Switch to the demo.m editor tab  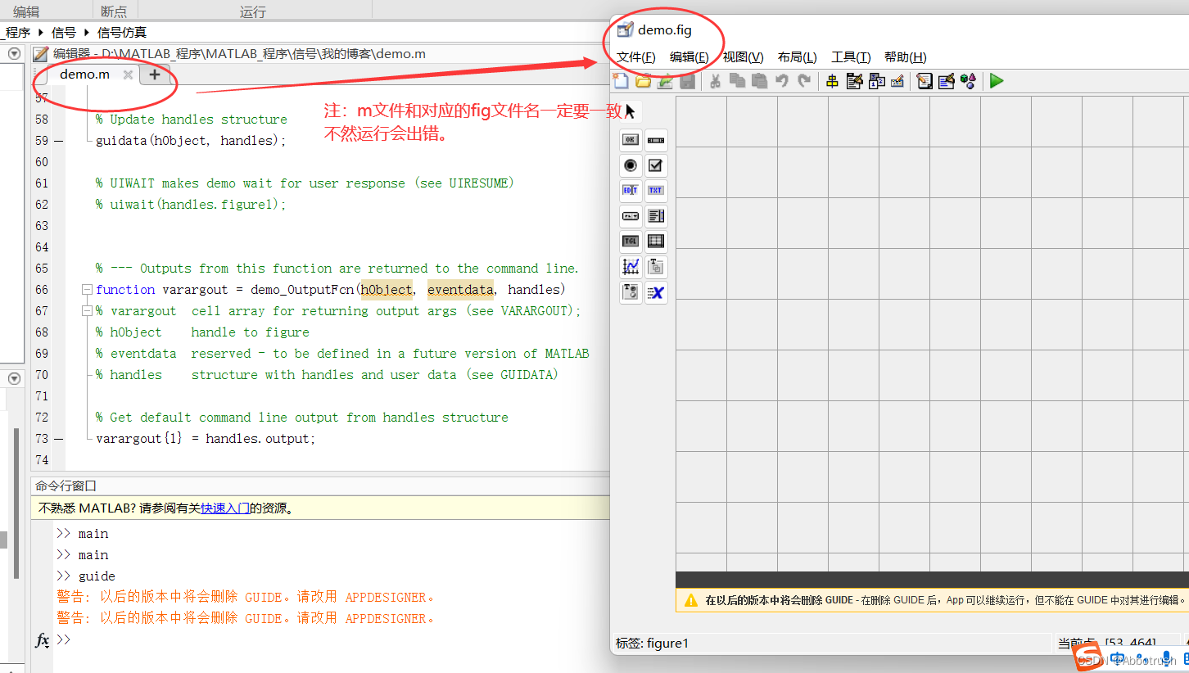pos(84,75)
